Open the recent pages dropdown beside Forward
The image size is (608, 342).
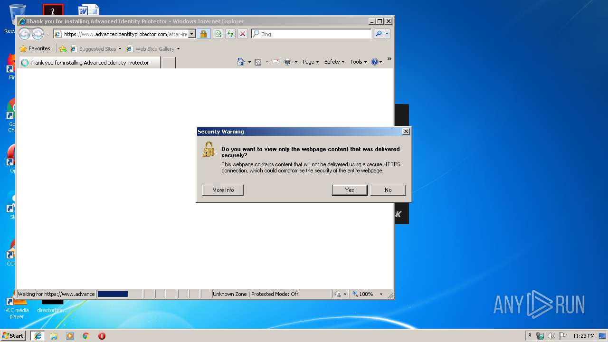(x=48, y=34)
